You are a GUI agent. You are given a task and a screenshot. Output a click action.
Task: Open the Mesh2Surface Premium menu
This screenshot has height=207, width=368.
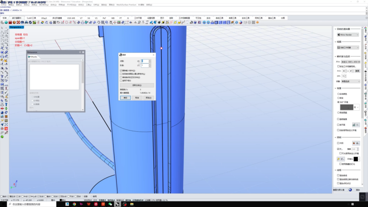pos(126,5)
